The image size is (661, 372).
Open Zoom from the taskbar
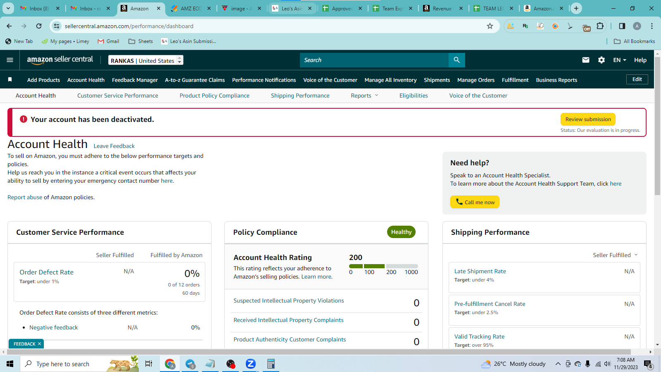coord(250,364)
